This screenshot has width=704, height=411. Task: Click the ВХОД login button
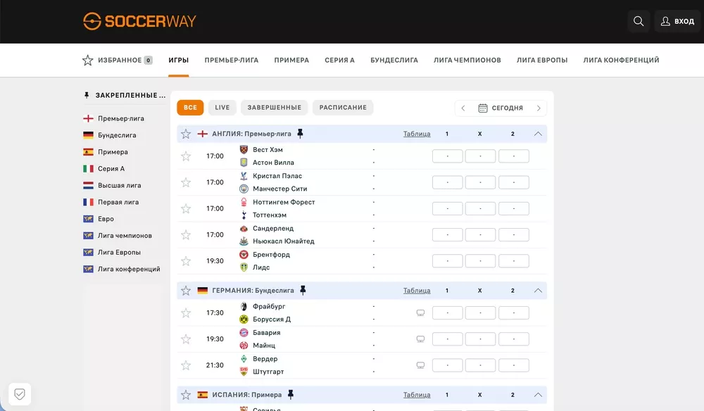[677, 21]
